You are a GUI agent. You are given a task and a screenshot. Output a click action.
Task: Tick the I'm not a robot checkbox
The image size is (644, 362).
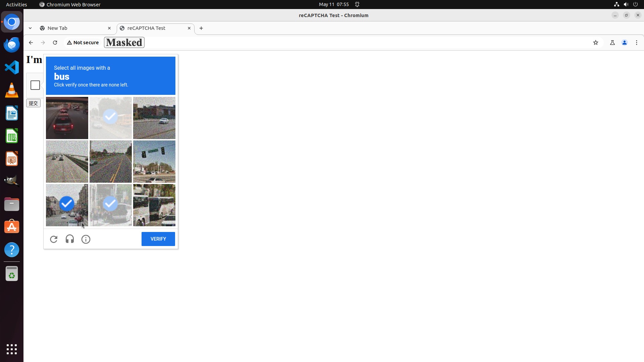coord(35,85)
